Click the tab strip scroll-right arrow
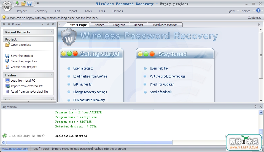Screen dimensions: 264x152 [x=259, y=25]
